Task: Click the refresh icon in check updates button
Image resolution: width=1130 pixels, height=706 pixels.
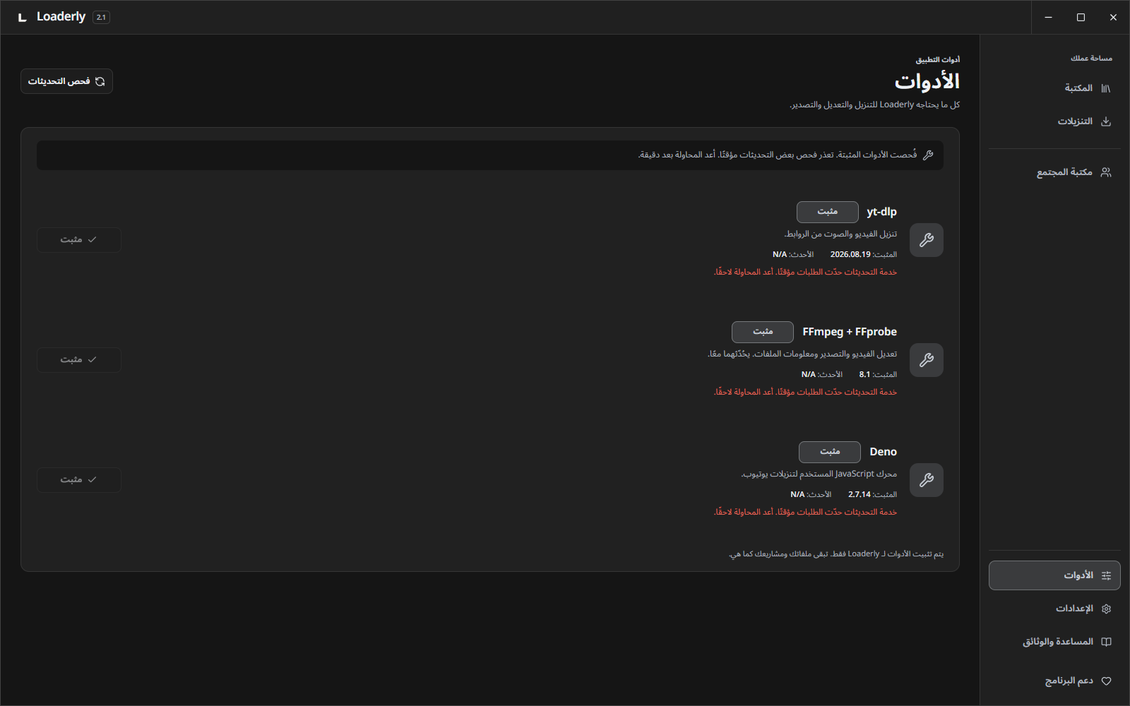Action: (100, 81)
